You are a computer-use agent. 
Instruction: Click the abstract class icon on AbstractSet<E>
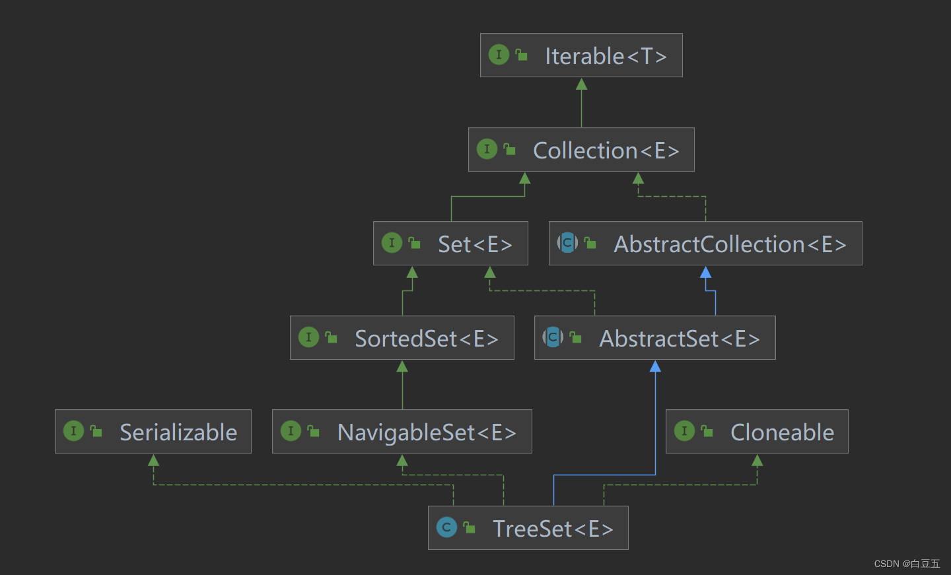[x=553, y=337]
